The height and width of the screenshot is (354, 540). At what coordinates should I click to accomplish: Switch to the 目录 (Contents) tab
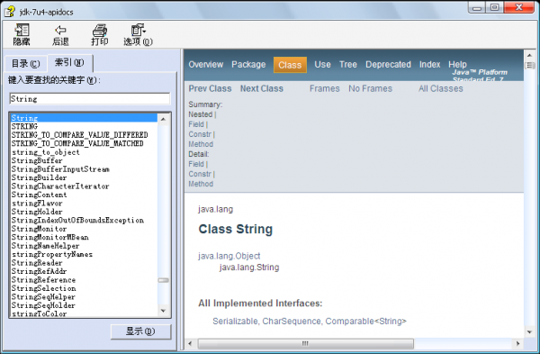pos(26,63)
